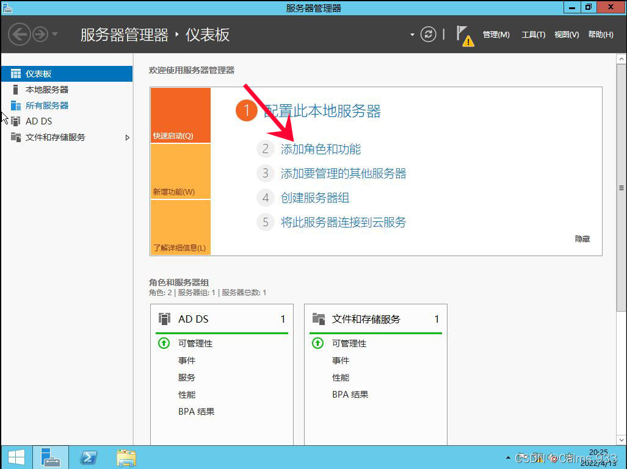Select 文件和存储服务 in the sidebar
The image size is (627, 469).
tap(67, 137)
